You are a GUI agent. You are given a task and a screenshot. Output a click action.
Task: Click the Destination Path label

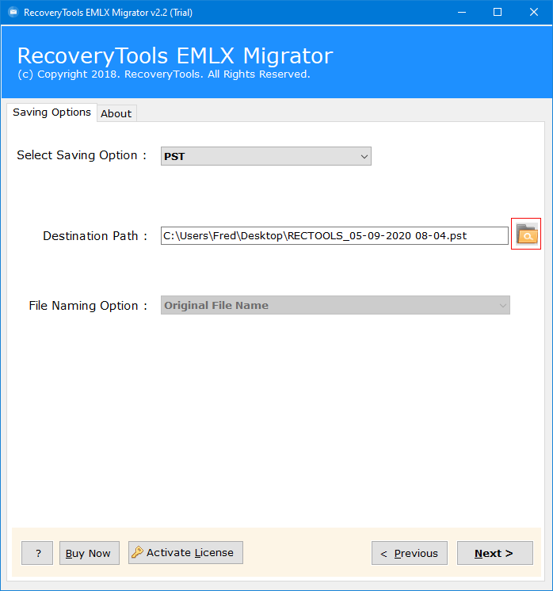point(94,236)
